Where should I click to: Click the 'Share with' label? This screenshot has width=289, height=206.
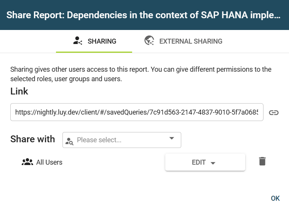pyautogui.click(x=33, y=139)
